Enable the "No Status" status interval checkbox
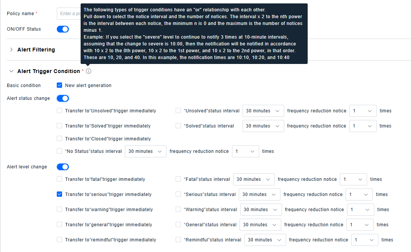The image size is (411, 252). 59,151
